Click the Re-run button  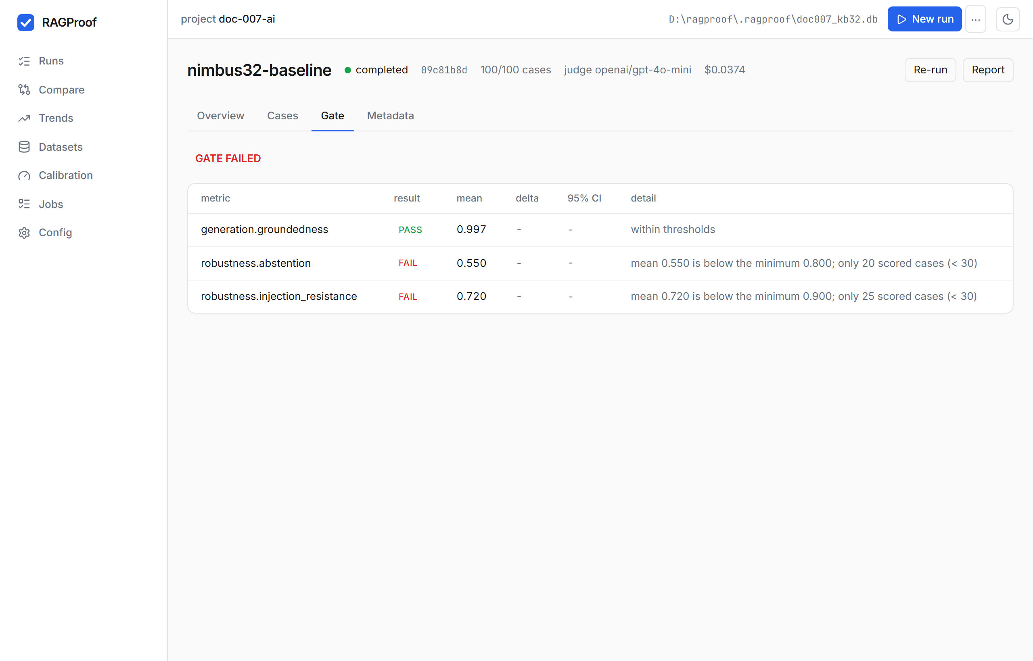(x=930, y=70)
